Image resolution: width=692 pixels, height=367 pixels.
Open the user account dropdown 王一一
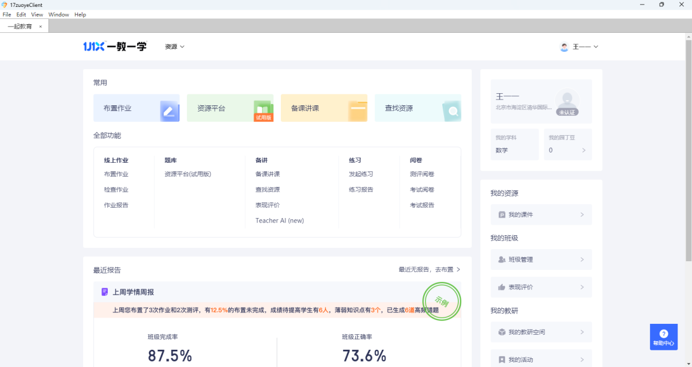pyautogui.click(x=580, y=47)
